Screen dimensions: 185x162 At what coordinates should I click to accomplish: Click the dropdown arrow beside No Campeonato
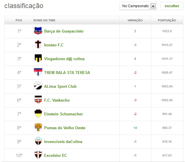click(x=153, y=6)
